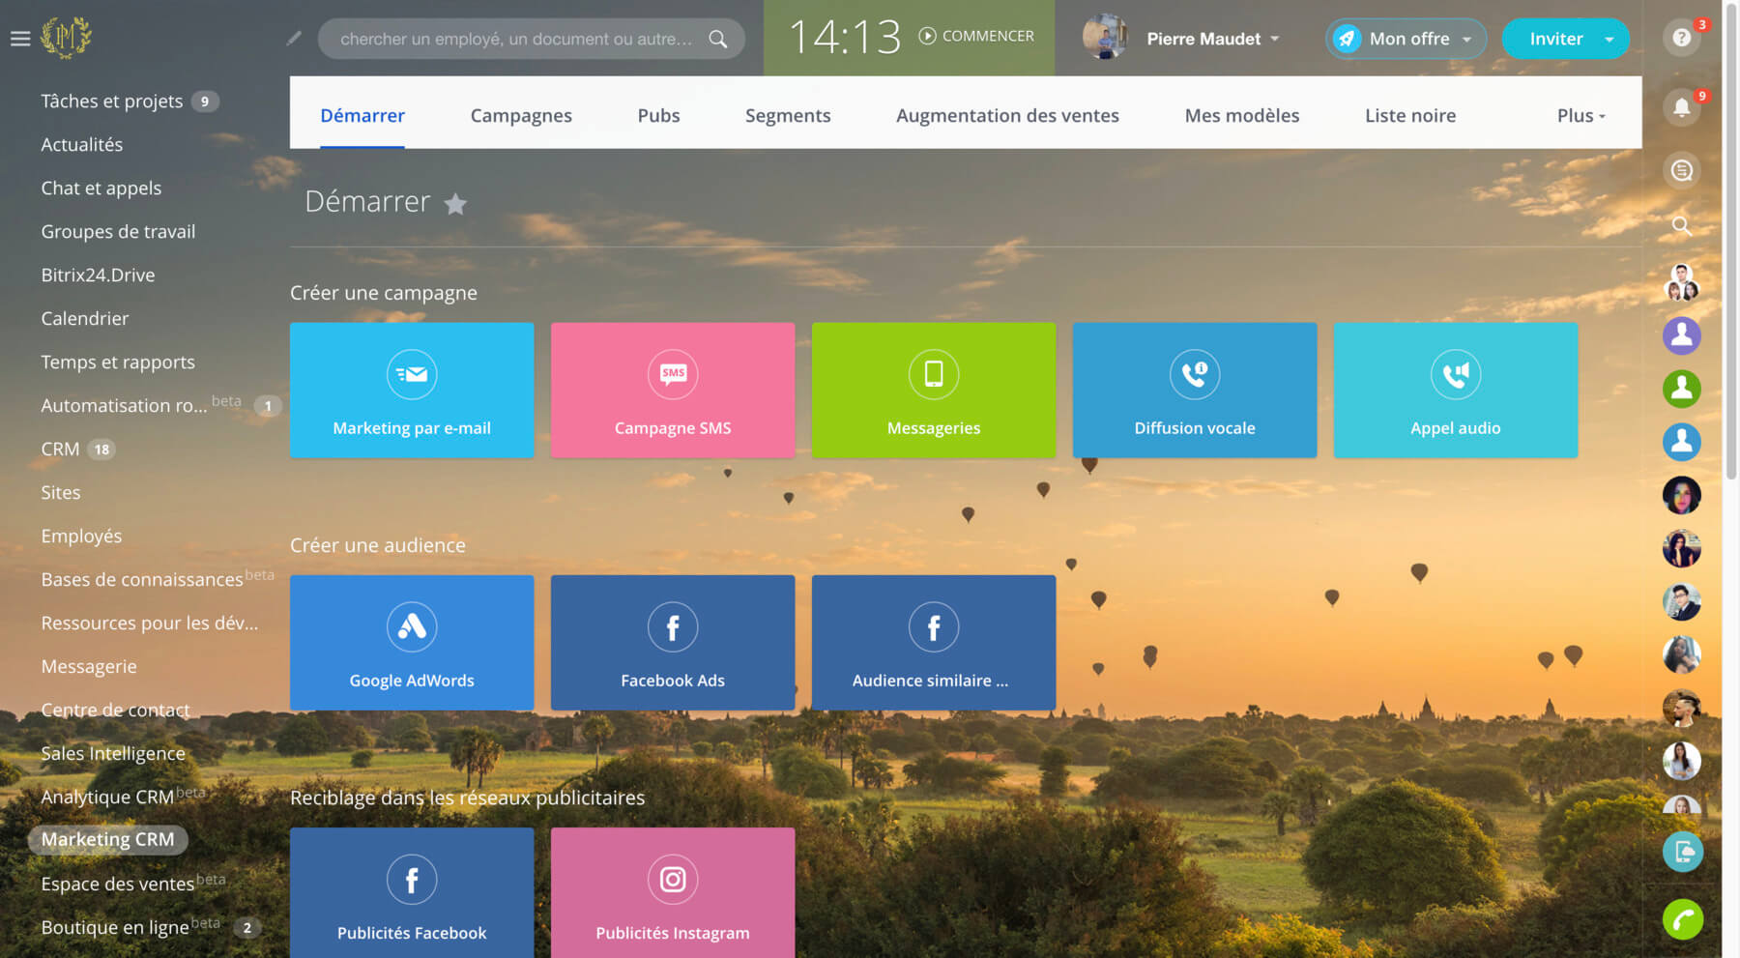
Task: Open the Publicités Instagram tile
Action: pos(673,893)
